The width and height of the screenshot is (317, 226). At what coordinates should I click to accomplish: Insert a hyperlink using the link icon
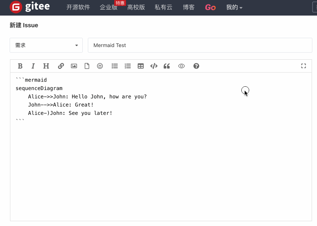(61, 66)
